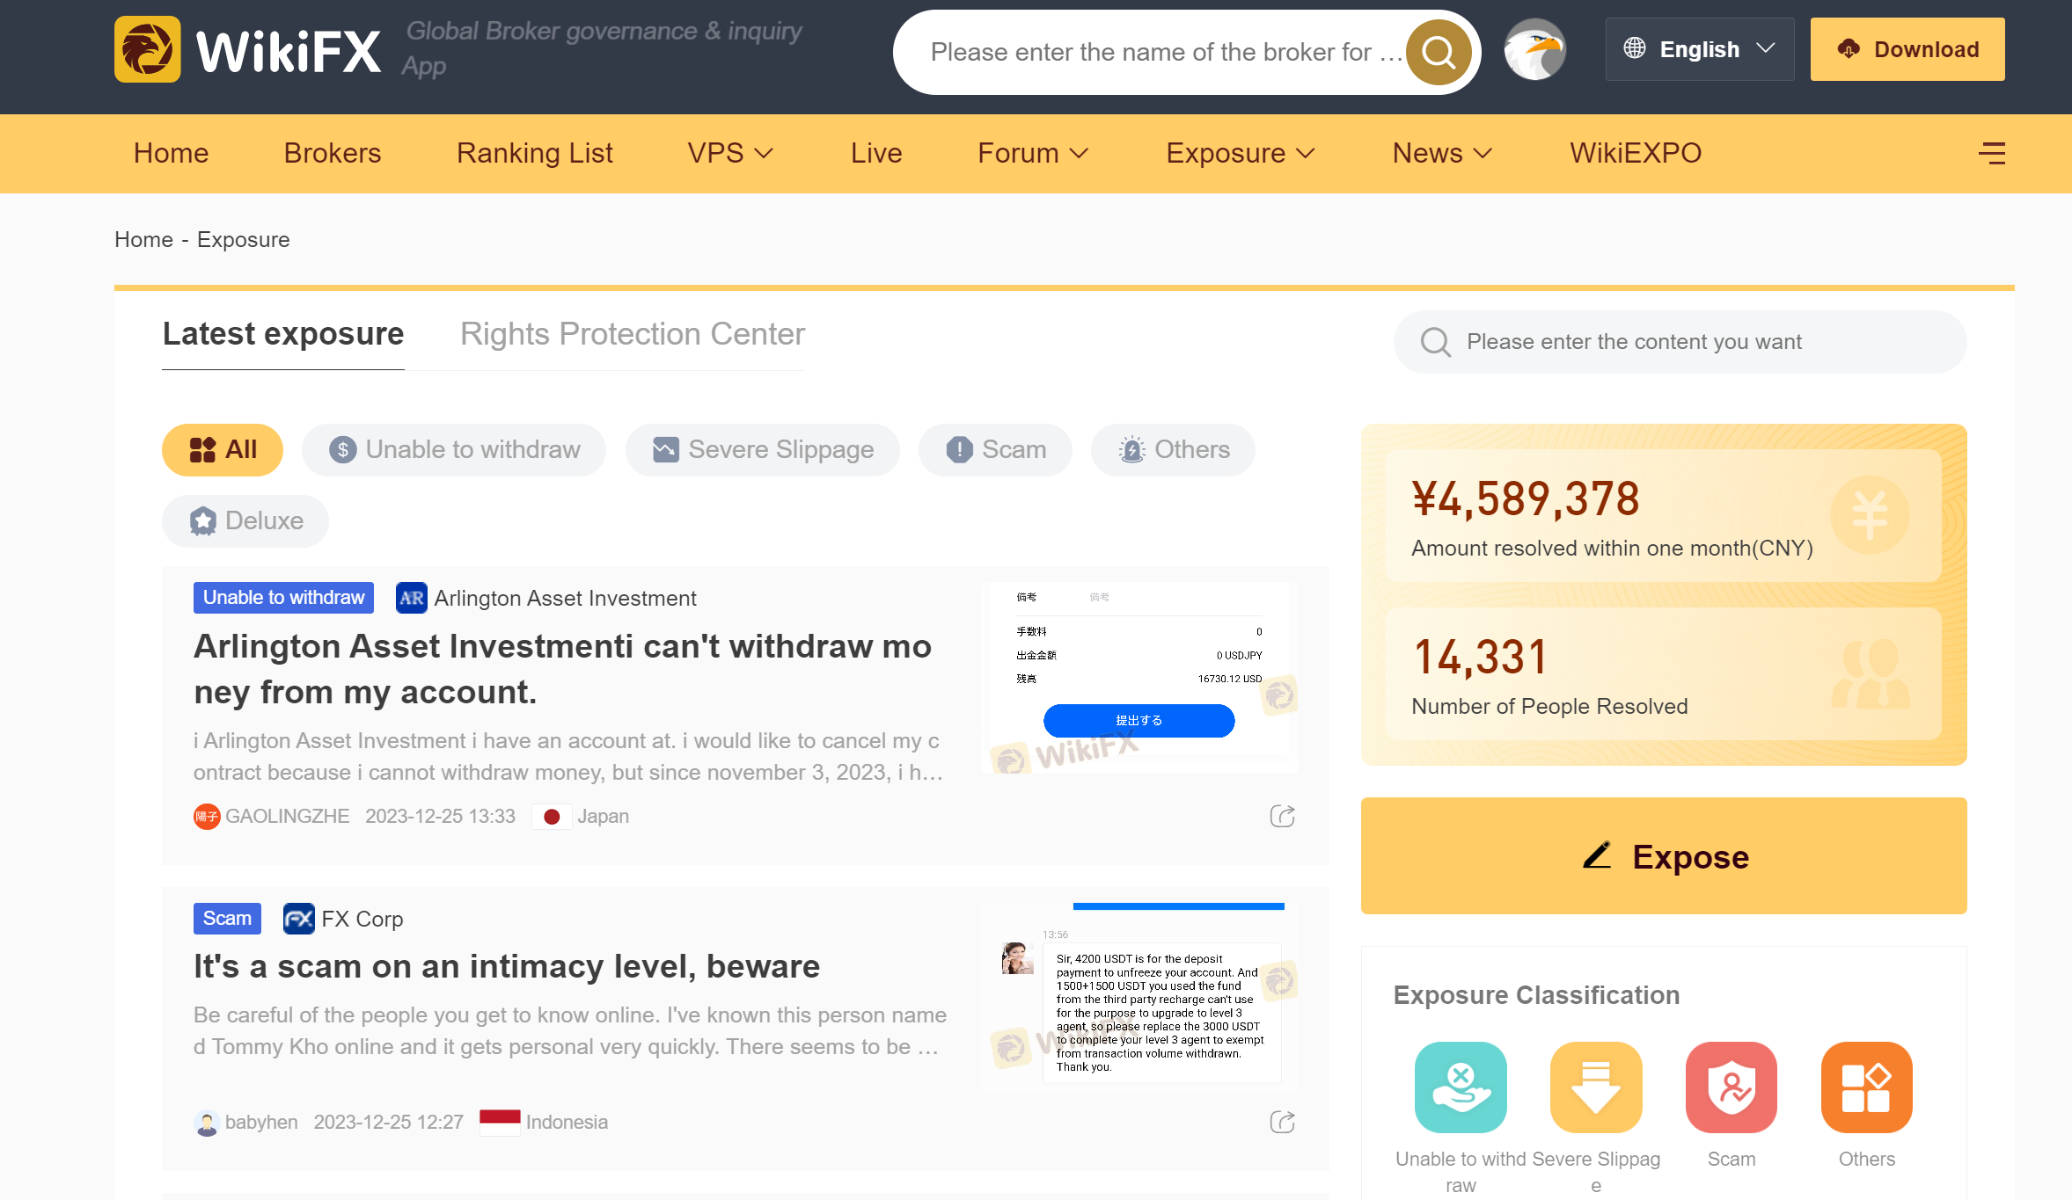Click the Expose button
The height and width of the screenshot is (1200, 2072).
point(1664,856)
